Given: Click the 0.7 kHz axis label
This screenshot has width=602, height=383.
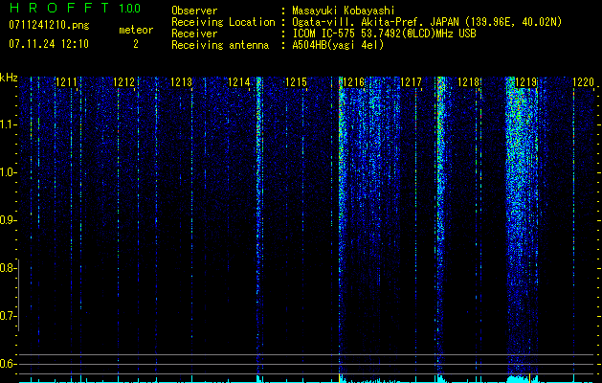Looking at the screenshot, I should pyautogui.click(x=8, y=316).
